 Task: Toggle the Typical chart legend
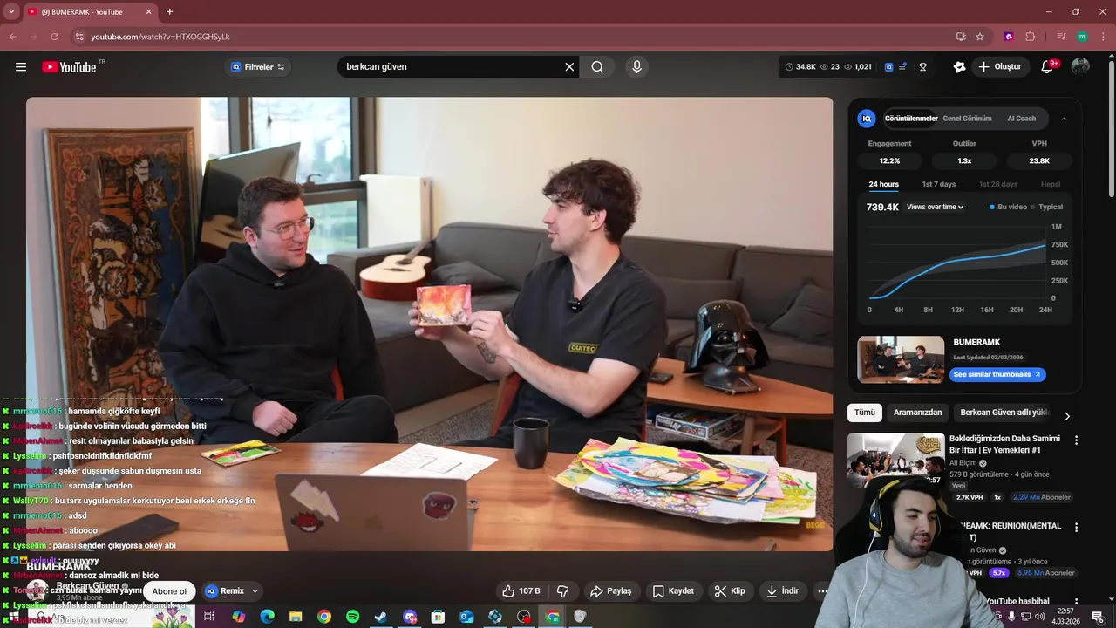(x=1047, y=208)
